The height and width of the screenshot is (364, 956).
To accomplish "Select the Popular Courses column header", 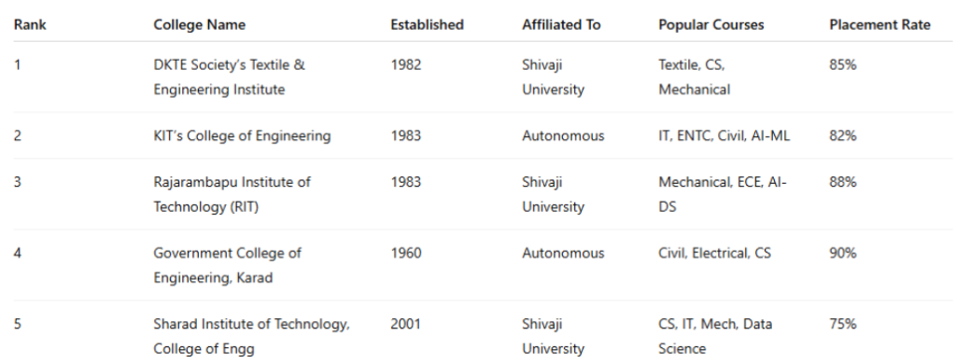I will pos(710,25).
